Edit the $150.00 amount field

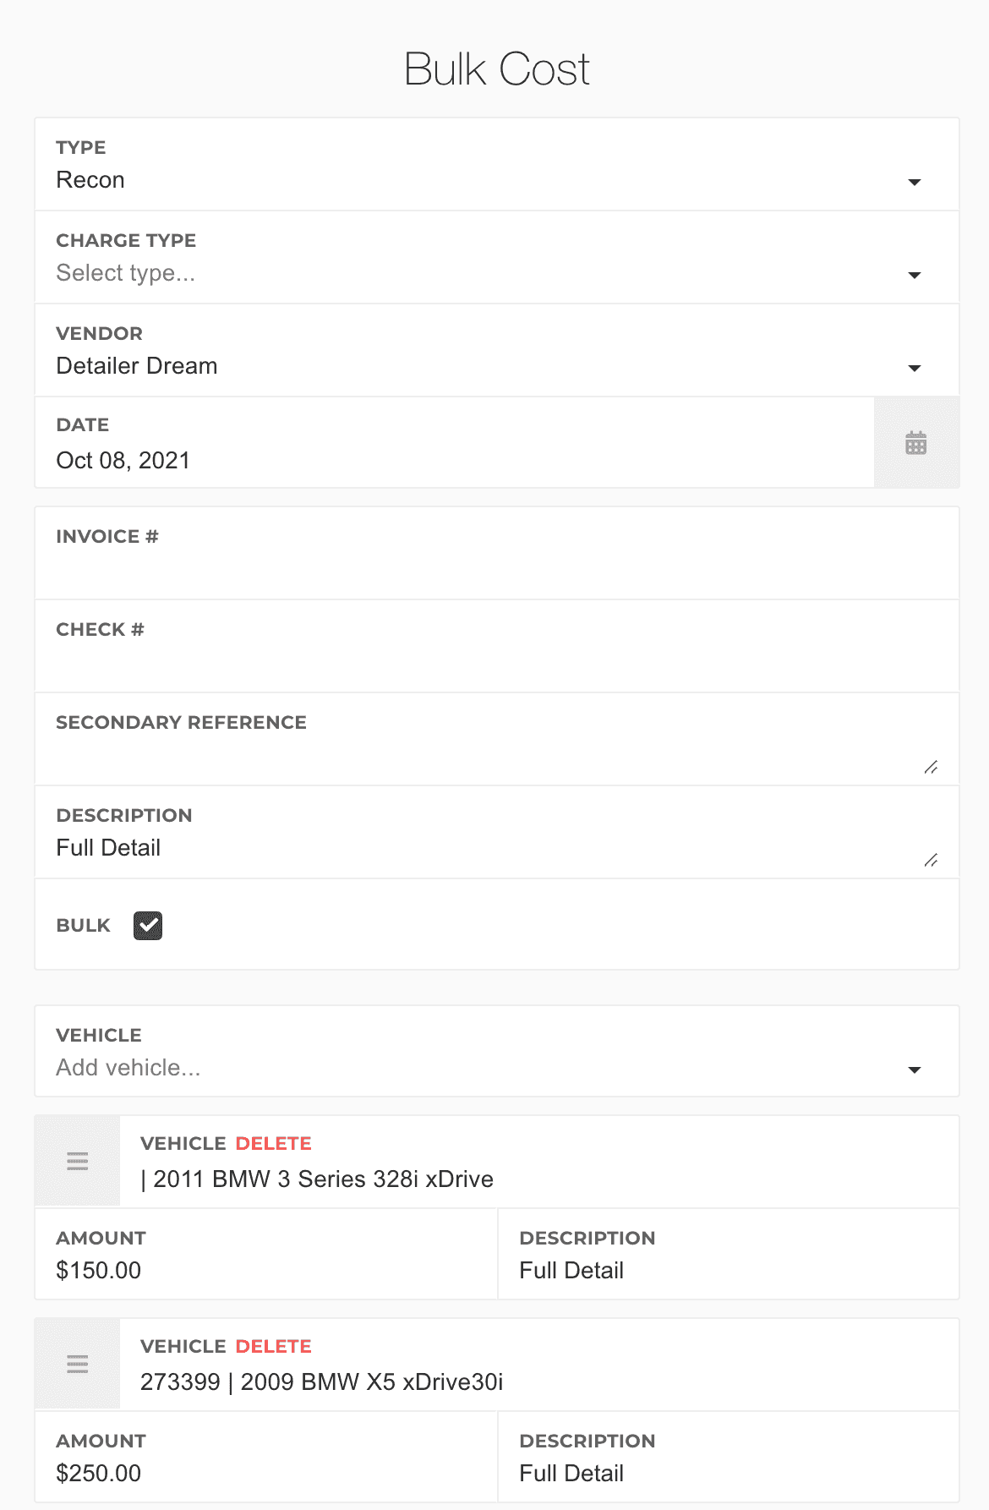[x=266, y=1270]
